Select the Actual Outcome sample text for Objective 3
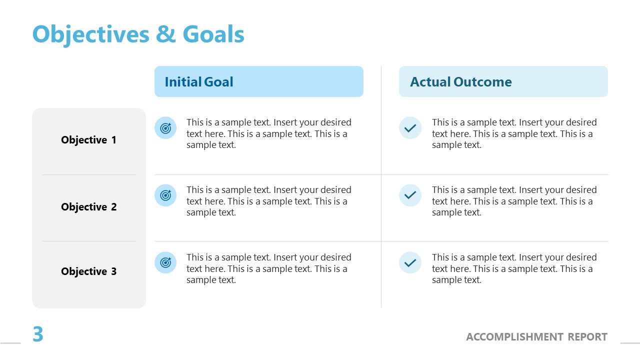This screenshot has height=360, width=640. (514, 268)
